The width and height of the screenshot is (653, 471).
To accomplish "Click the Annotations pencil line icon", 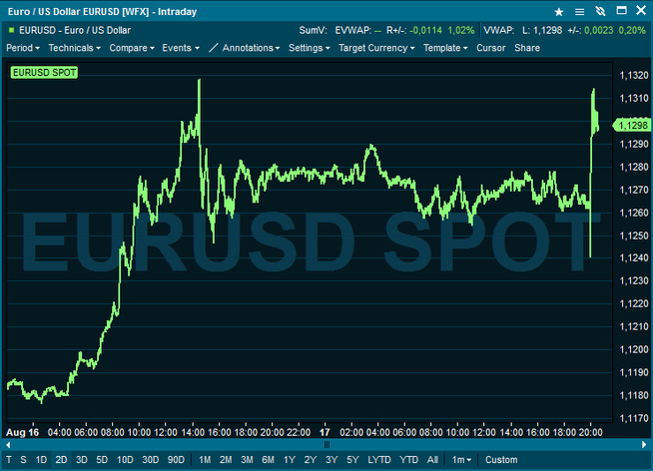I will 213,48.
